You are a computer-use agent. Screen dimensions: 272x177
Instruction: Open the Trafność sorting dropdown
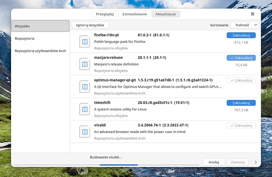(245, 25)
